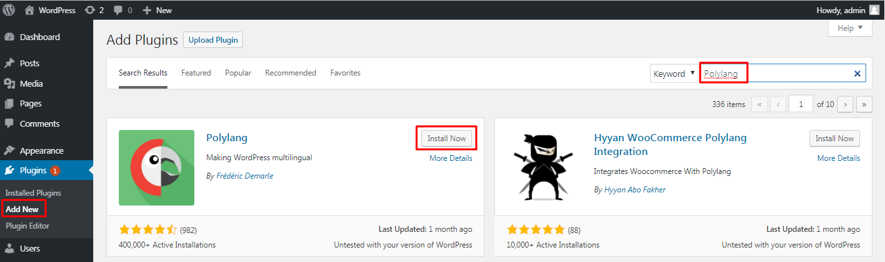This screenshot has width=885, height=262.
Task: Click Upload Plugin button
Action: click(x=213, y=39)
